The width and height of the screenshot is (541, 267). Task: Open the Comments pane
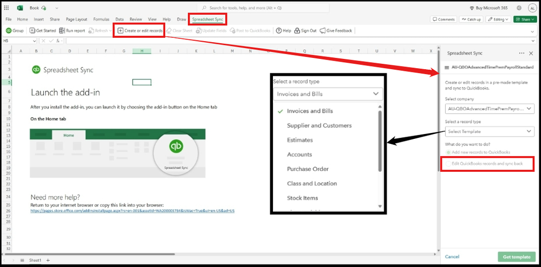tap(444, 19)
